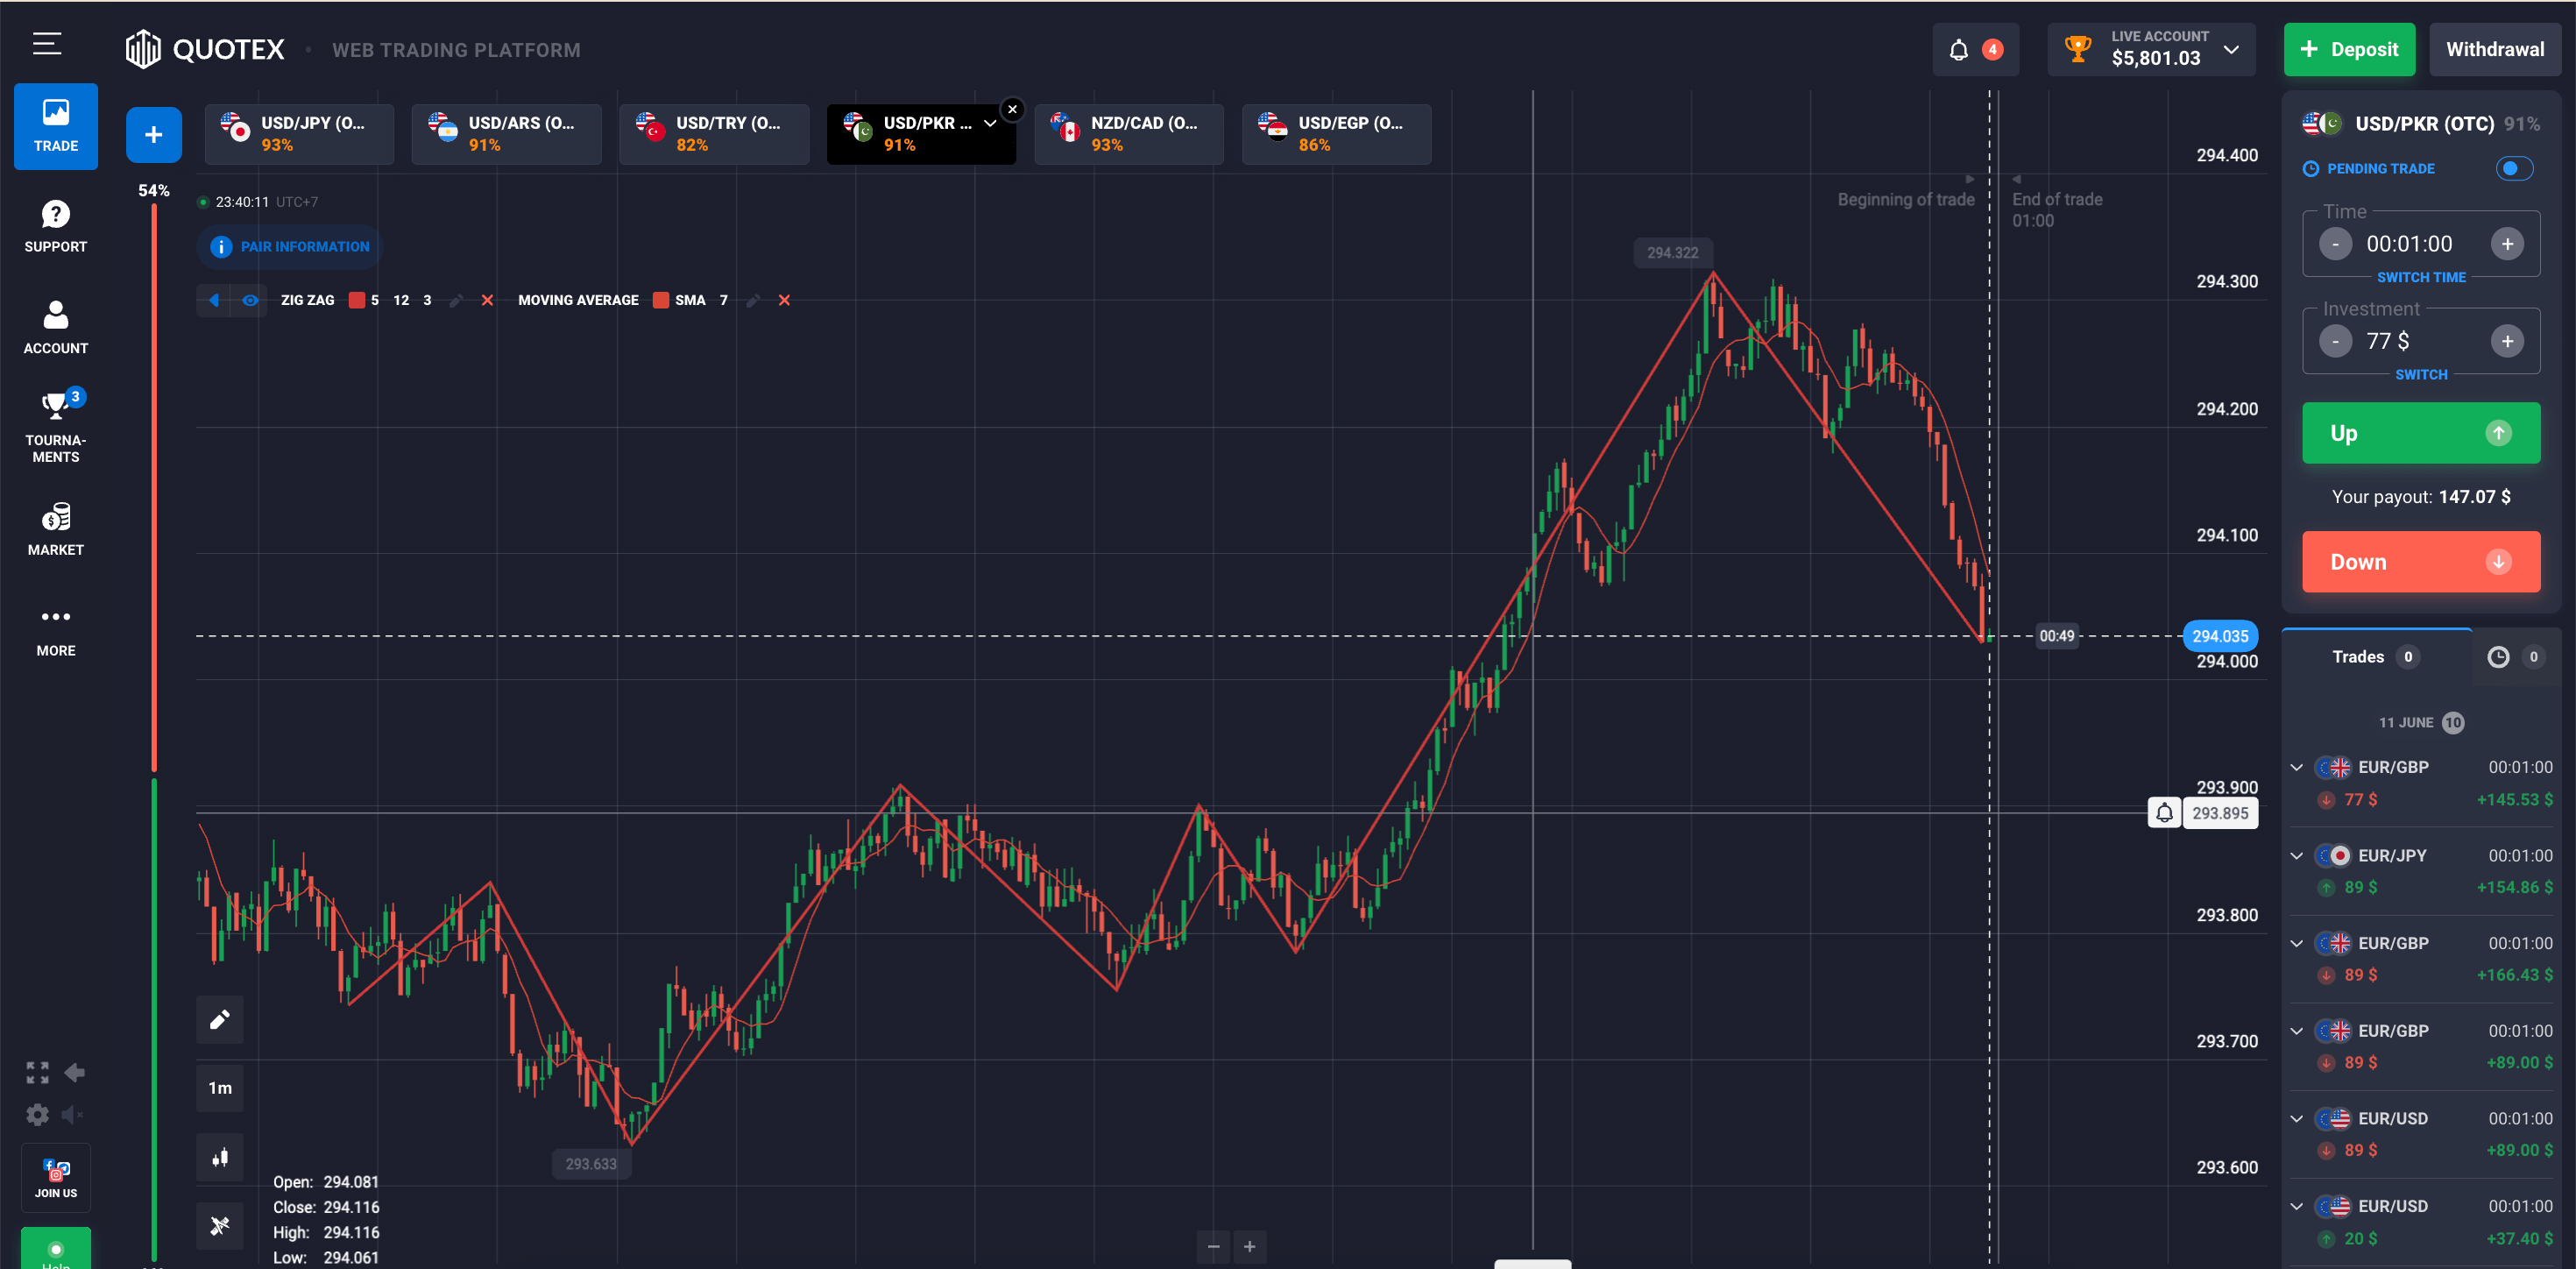This screenshot has width=2576, height=1269.
Task: Close the USD/PKR asset tab
Action: [1012, 109]
